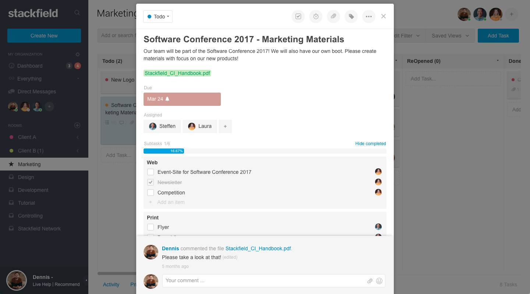This screenshot has height=294, width=530.
Task: Click the assignee avatar on Flyer subtask
Action: [378, 227]
